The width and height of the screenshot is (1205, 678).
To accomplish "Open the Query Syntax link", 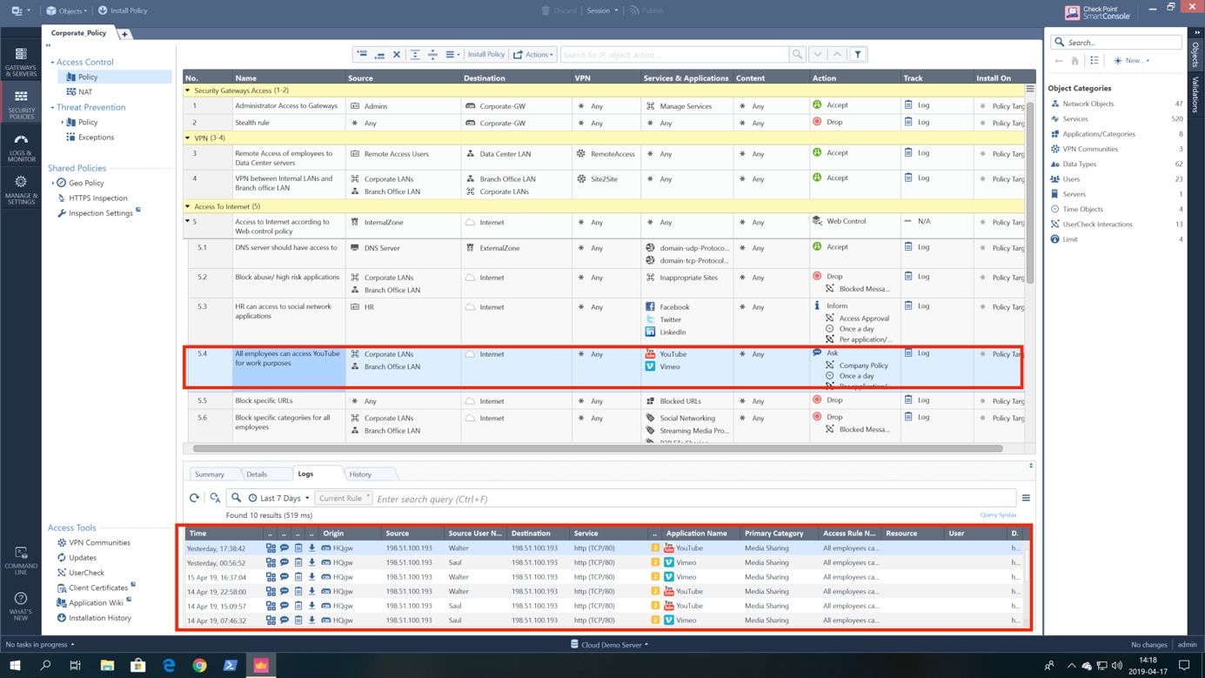I will point(998,515).
